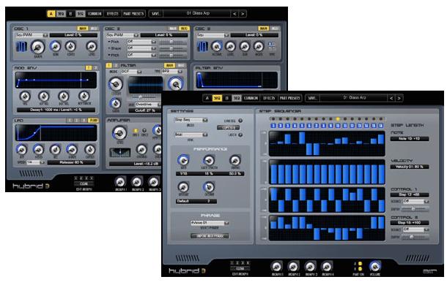Open the Step Seq mode dropdown in Settings

click(191, 120)
